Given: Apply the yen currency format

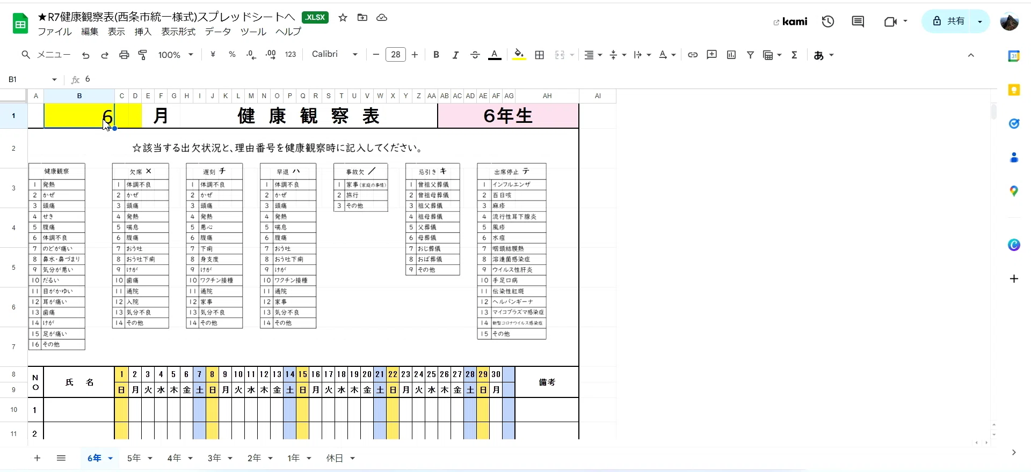Looking at the screenshot, I should pos(213,55).
